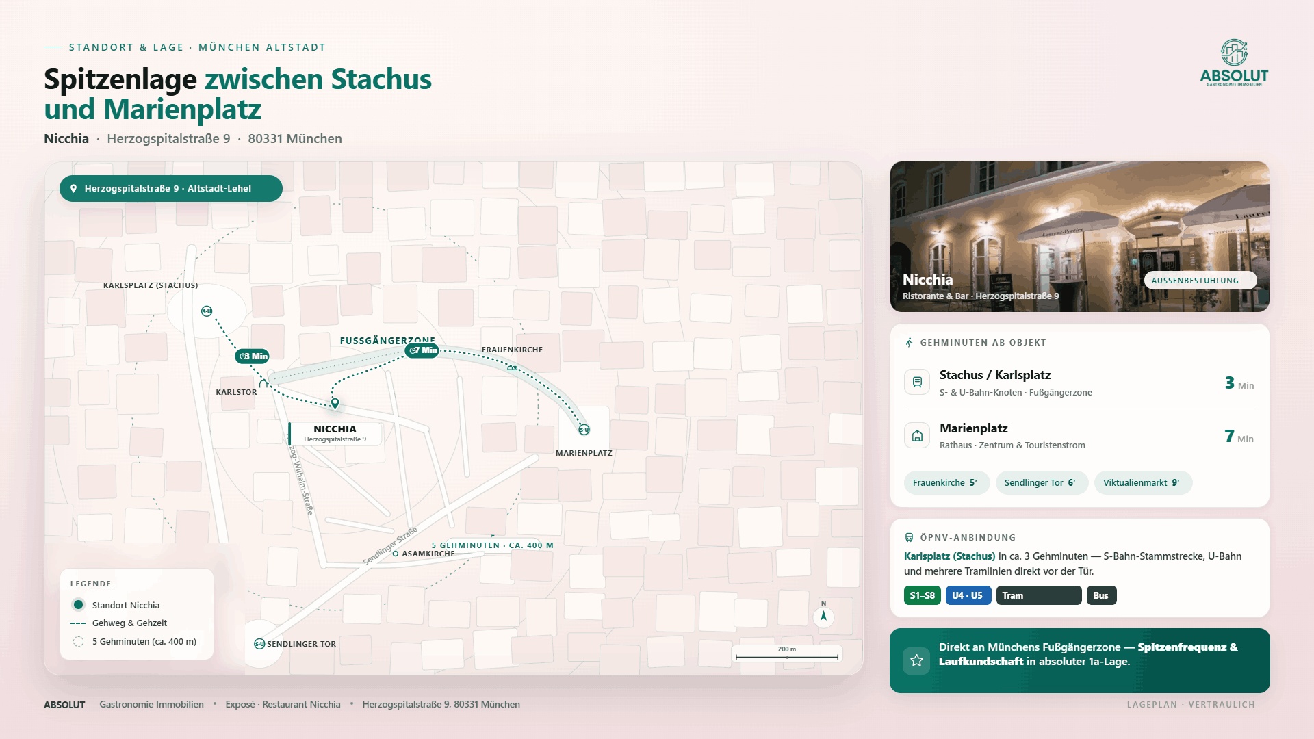Image resolution: width=1314 pixels, height=739 pixels.
Task: Click the Stachus / Karlsplatz row title
Action: [994, 375]
